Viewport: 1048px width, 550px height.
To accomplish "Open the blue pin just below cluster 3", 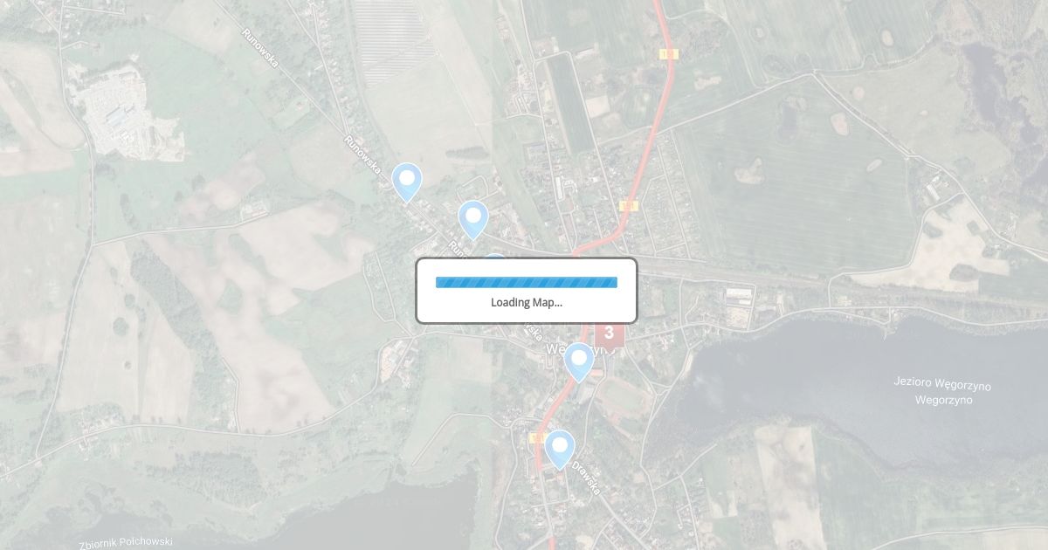I will [x=579, y=362].
